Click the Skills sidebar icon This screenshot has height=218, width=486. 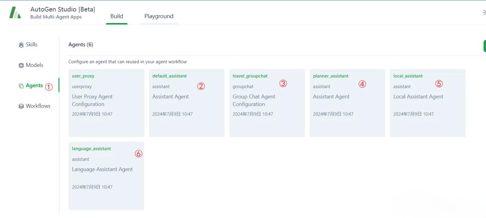[x=21, y=45]
